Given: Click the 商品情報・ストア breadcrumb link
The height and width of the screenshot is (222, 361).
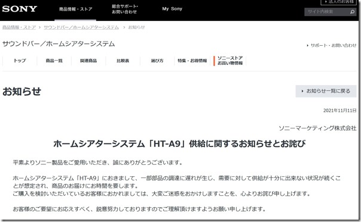Looking at the screenshot, I should [19, 27].
